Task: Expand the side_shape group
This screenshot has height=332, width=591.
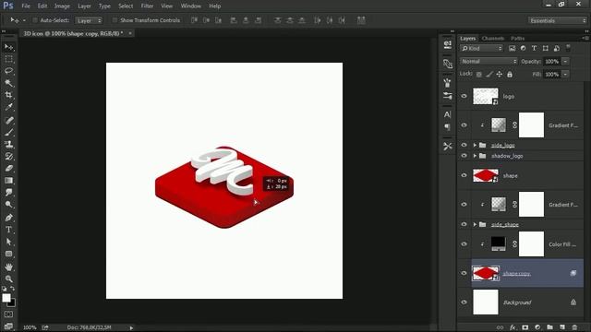Action: tap(475, 224)
